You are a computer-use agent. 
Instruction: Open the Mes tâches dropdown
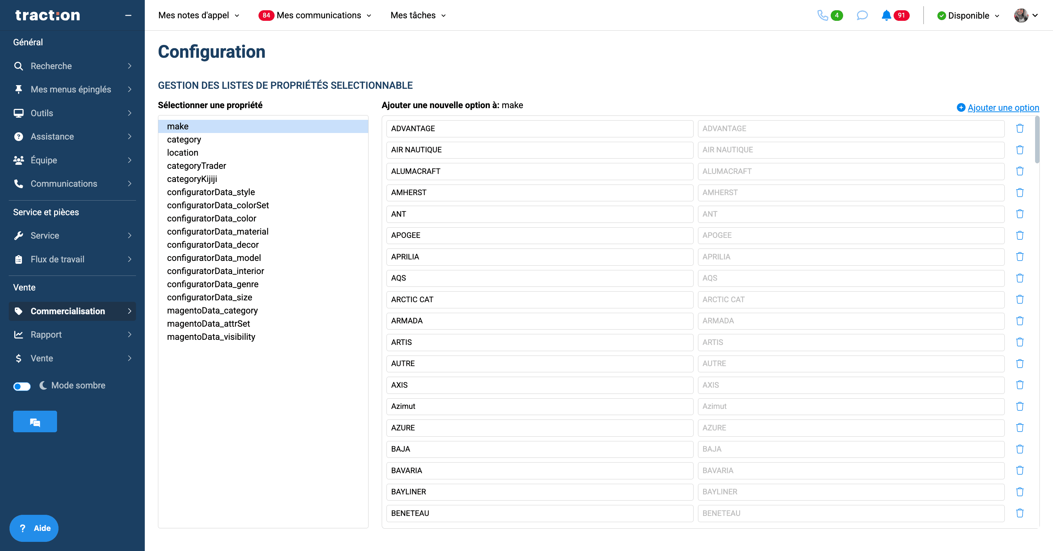418,15
